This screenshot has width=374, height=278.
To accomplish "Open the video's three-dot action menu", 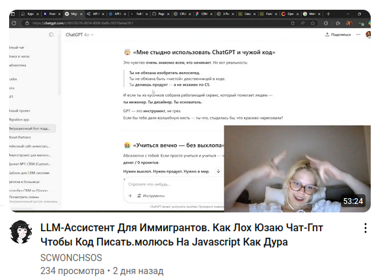I will pos(365,228).
